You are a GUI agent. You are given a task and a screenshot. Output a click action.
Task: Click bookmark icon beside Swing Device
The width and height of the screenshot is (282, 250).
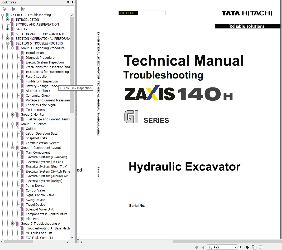tap(22, 200)
